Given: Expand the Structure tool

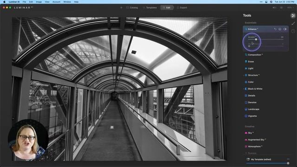Looking at the screenshot, I should click(x=253, y=75).
